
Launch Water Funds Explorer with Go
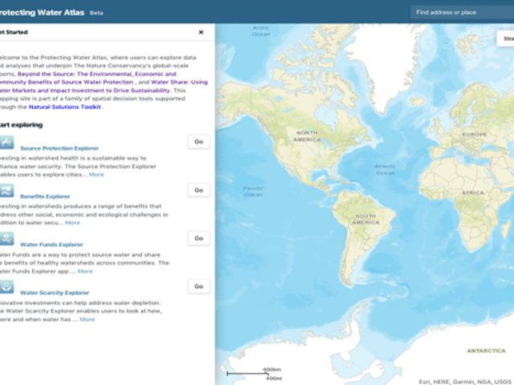[198, 238]
